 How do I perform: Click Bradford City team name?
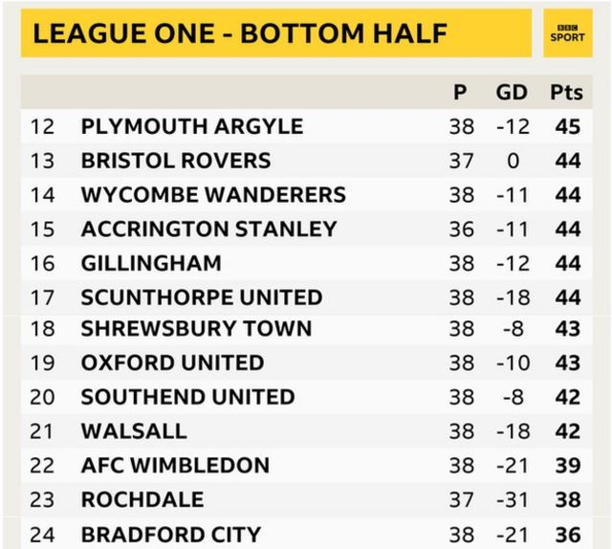pos(170,535)
